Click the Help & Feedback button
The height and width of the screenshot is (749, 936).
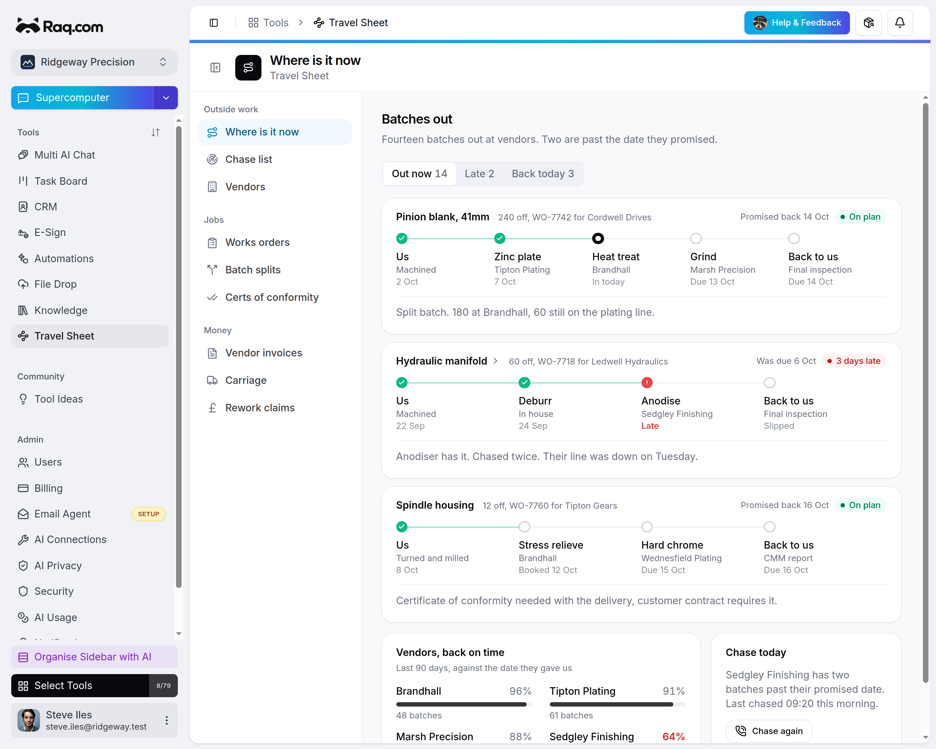(797, 22)
